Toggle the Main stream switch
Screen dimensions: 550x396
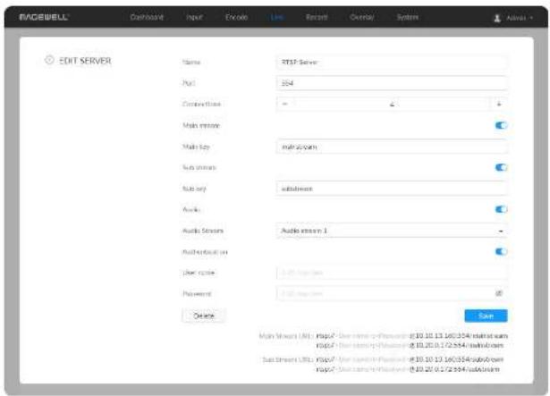click(x=501, y=125)
